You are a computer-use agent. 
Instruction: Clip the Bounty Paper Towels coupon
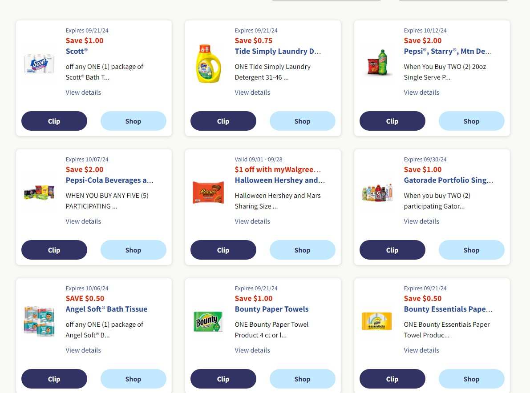tap(223, 379)
